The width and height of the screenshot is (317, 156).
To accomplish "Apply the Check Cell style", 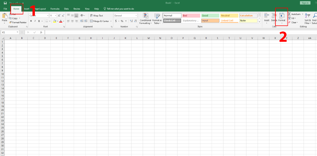I will [x=172, y=20].
